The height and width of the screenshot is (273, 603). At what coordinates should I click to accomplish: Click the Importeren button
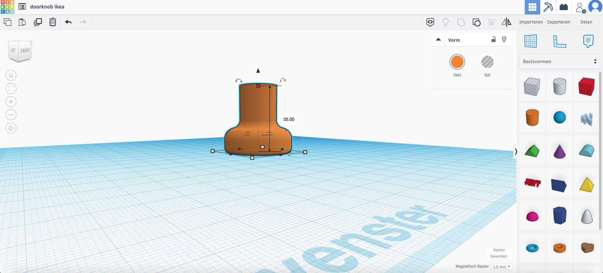[531, 22]
